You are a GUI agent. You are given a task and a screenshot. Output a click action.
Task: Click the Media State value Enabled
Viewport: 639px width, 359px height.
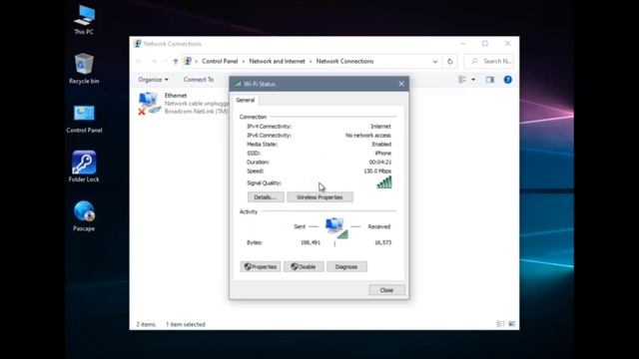click(x=381, y=145)
